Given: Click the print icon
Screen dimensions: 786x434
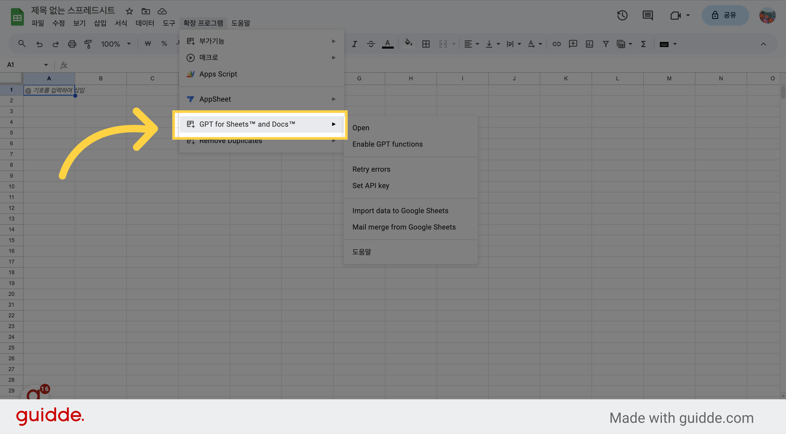Looking at the screenshot, I should (x=72, y=44).
